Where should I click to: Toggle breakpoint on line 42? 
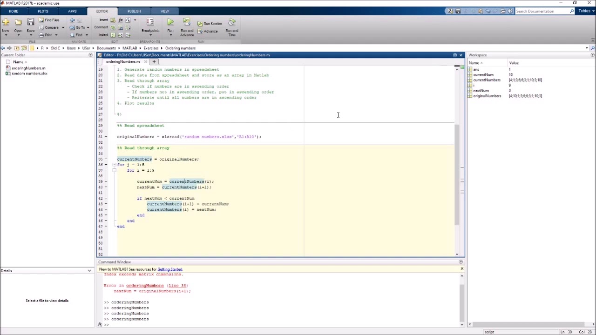106,198
